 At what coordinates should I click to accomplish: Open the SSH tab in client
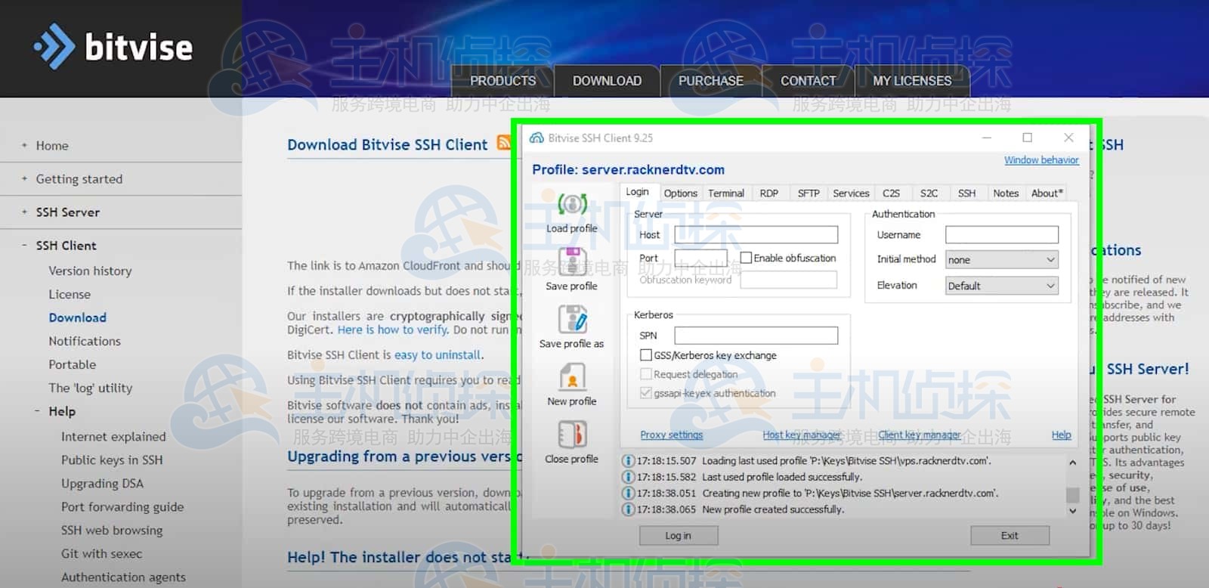coord(967,193)
